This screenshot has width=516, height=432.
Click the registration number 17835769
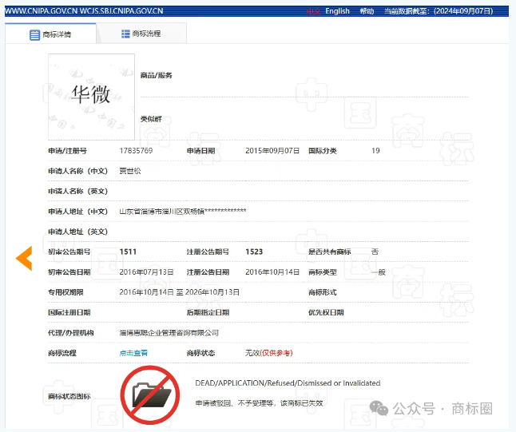136,150
